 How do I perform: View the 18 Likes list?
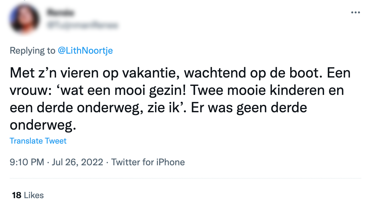[28, 195]
